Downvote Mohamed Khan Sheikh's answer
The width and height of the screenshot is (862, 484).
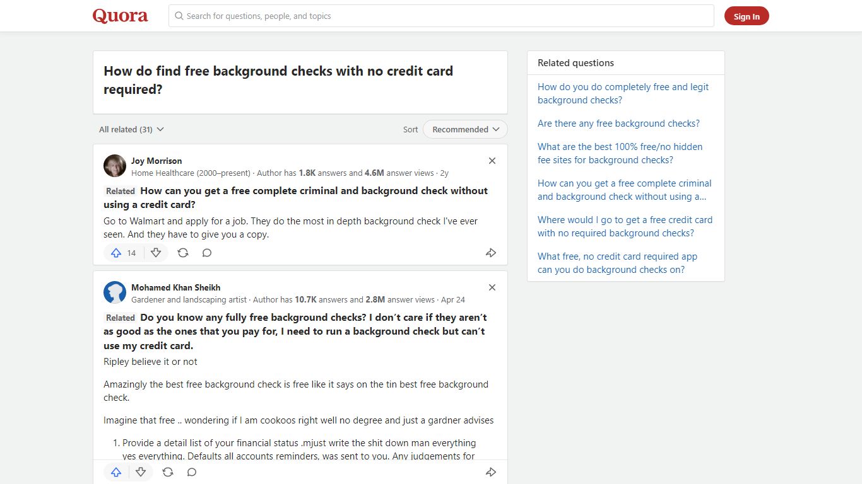[x=141, y=472]
